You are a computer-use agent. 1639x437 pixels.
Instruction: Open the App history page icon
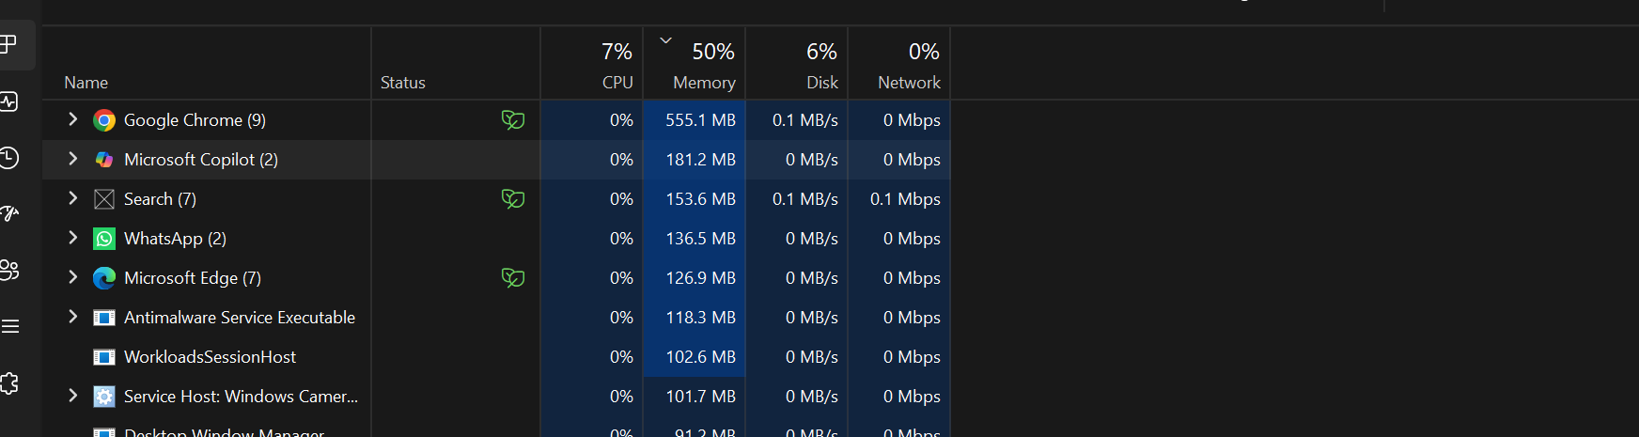(x=9, y=158)
